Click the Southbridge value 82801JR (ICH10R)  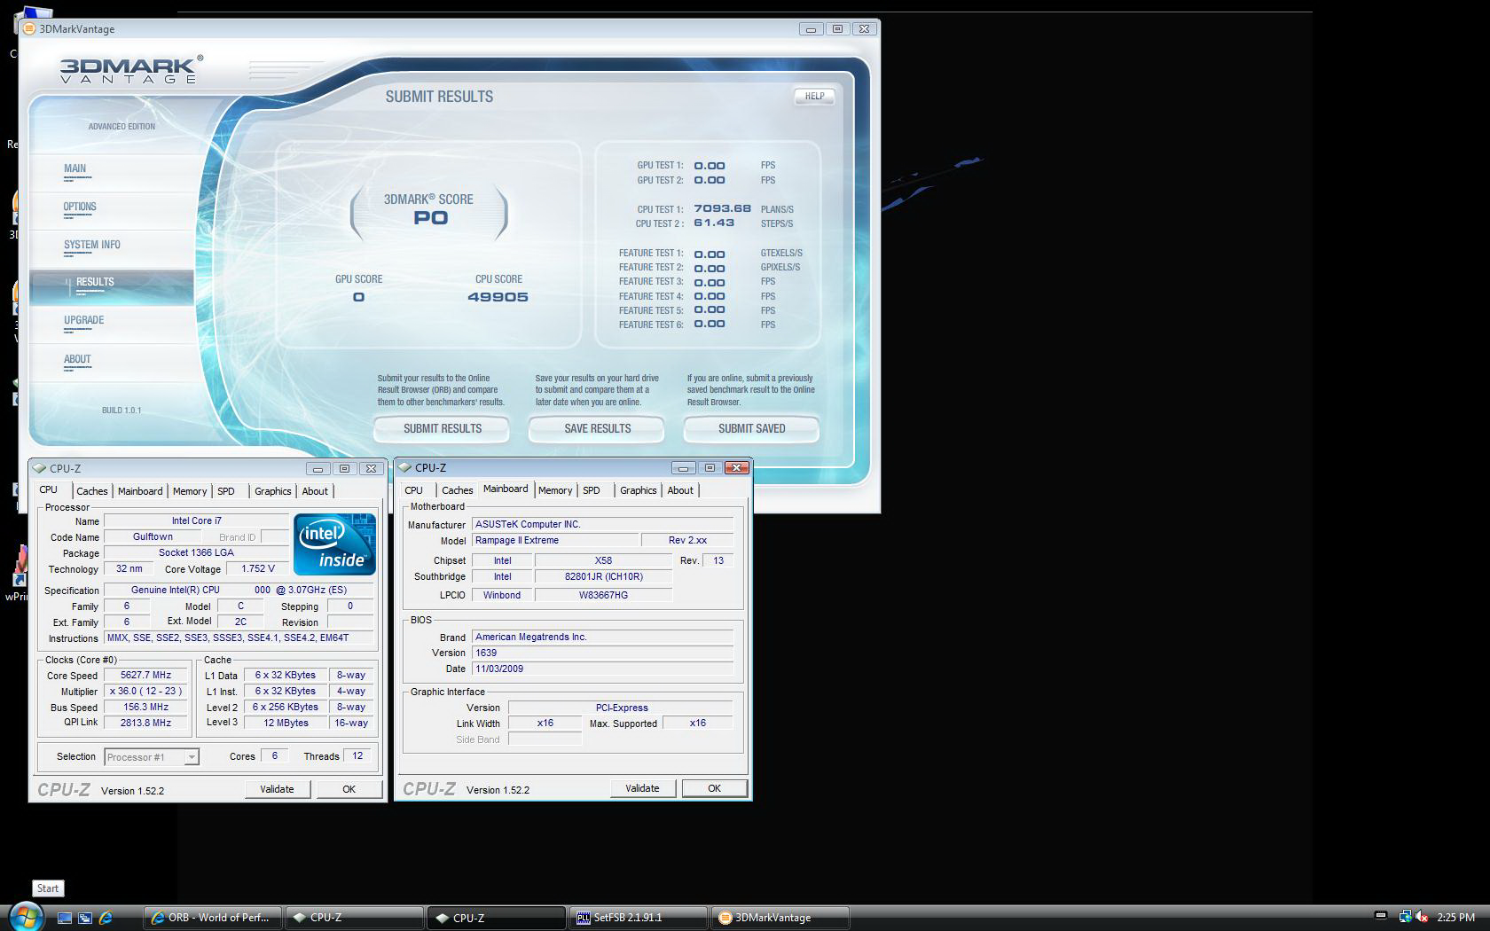coord(603,576)
